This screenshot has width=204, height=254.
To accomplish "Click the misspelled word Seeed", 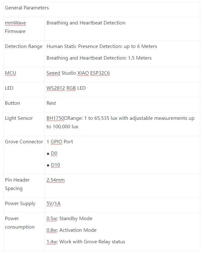I will [x=53, y=73].
